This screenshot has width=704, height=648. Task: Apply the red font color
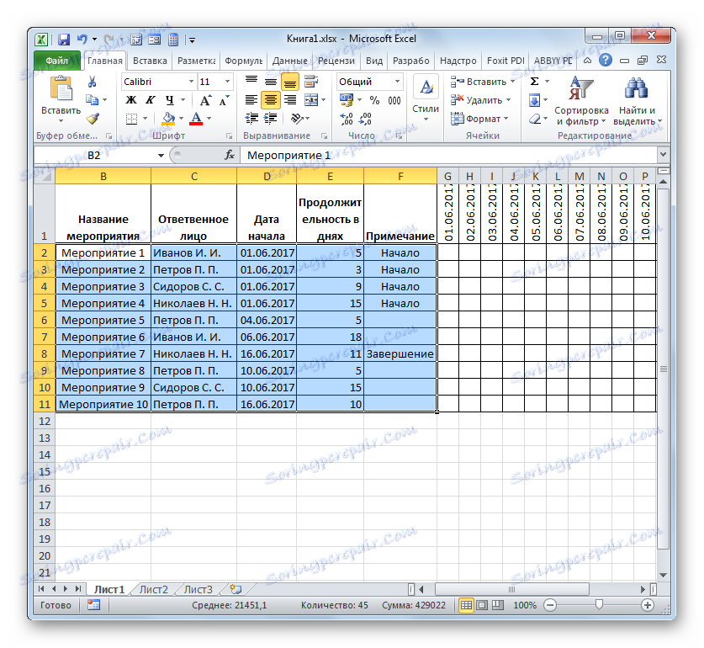pyautogui.click(x=196, y=119)
